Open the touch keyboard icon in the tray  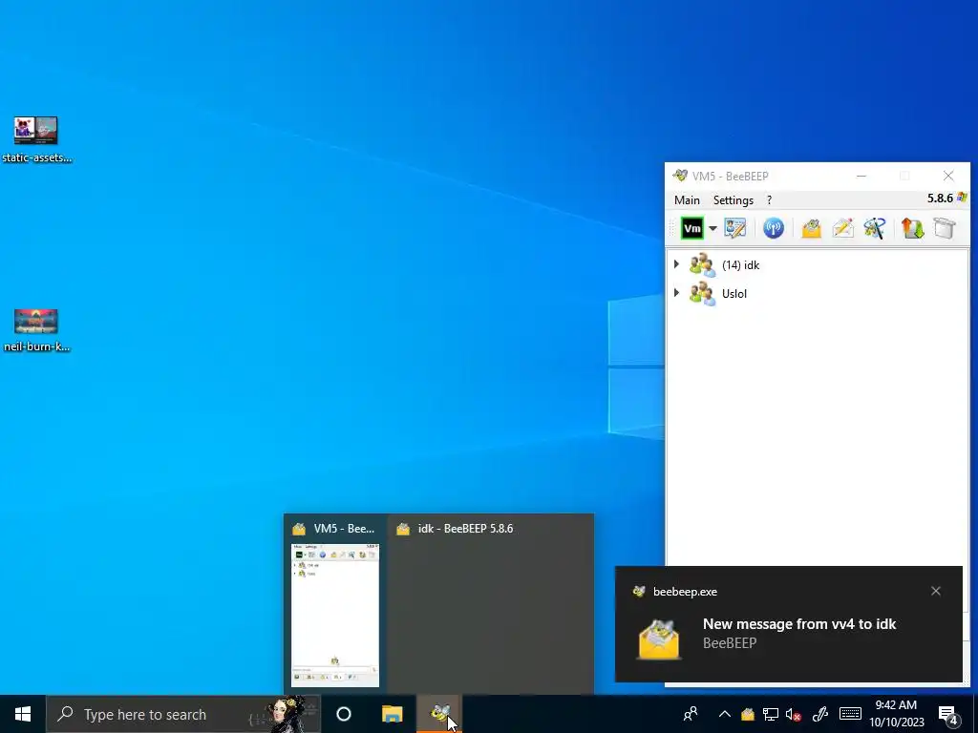pos(850,714)
